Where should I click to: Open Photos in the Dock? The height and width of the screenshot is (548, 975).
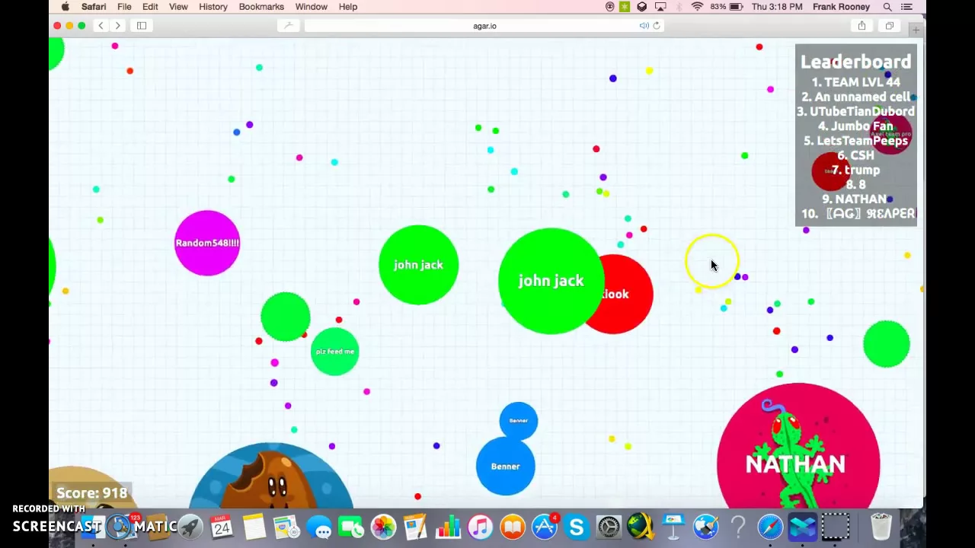coord(383,527)
